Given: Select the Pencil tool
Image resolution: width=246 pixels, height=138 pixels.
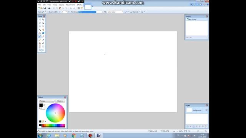Looking at the screenshot, I should coord(40,40).
